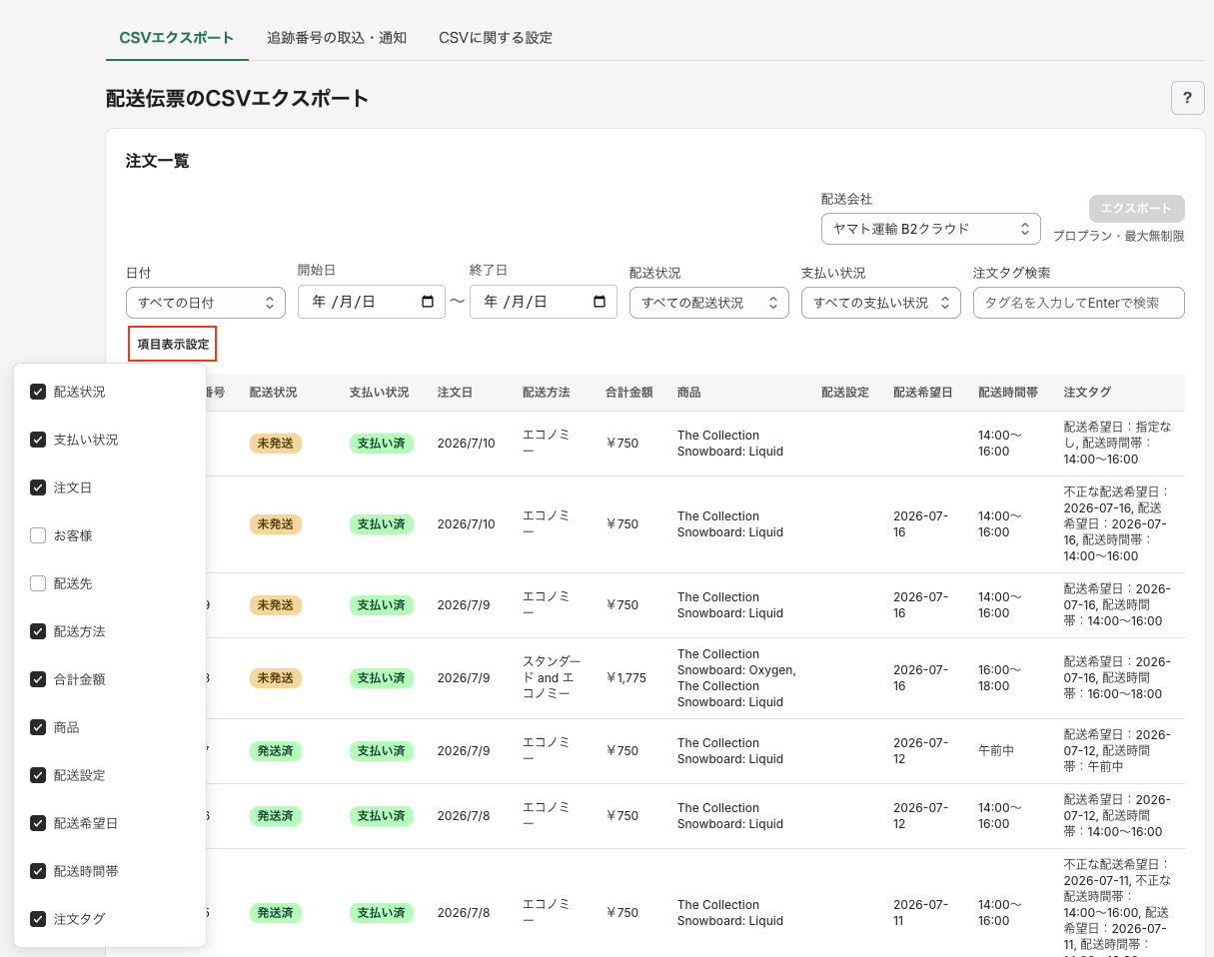Screen dimensions: 1214x957
Task: Click the プロプラン・最大無制限 plan text
Action: tap(1118, 237)
